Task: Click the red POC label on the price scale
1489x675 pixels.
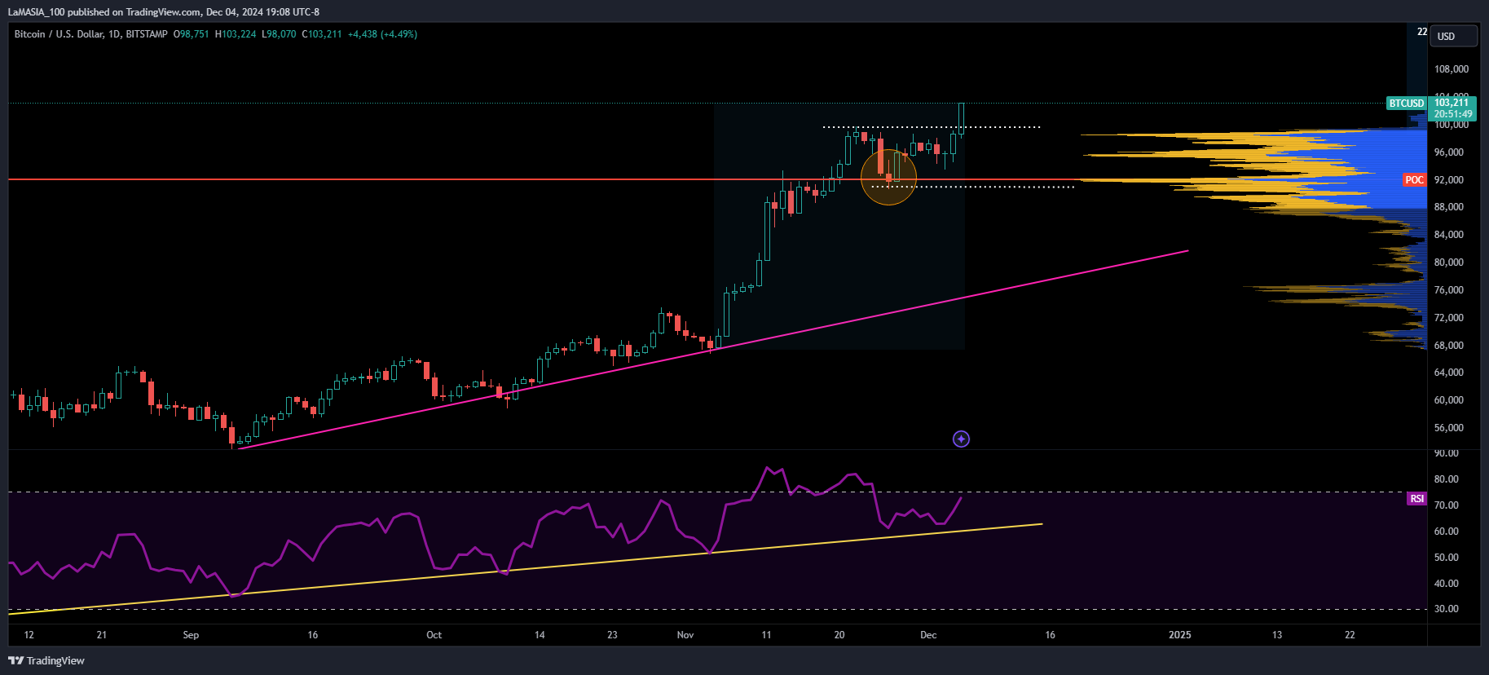Action: (1415, 180)
